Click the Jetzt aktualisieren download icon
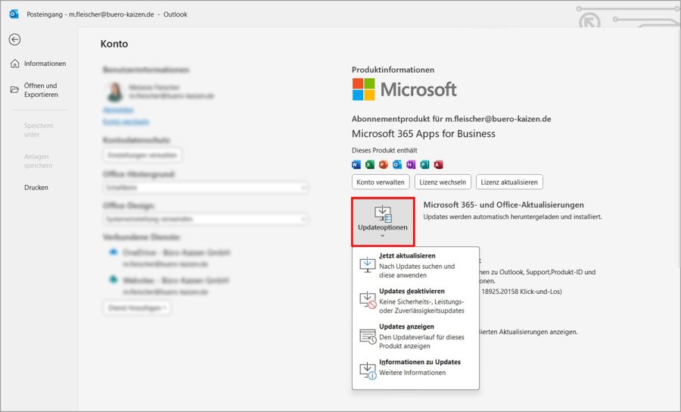This screenshot has height=412, width=681. point(368,264)
